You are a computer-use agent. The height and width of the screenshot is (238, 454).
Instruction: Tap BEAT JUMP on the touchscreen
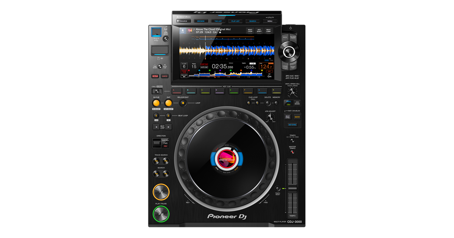tap(268, 31)
